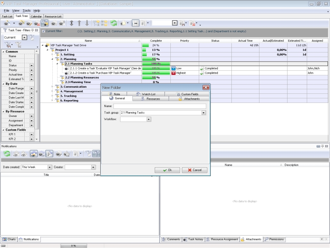Image resolution: width=330 pixels, height=248 pixels.
Task: Click the Delete Task red X icon
Action: click(x=37, y=23)
